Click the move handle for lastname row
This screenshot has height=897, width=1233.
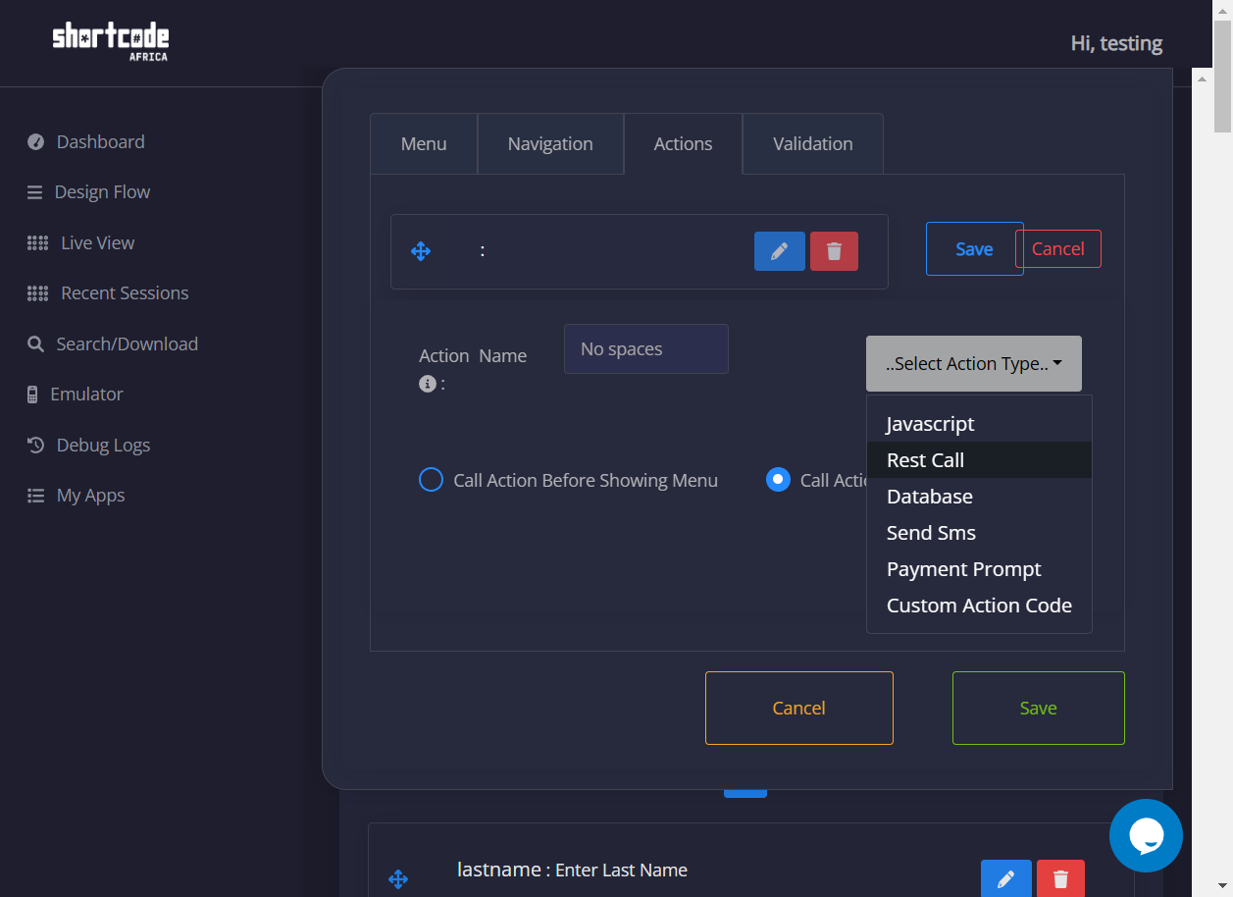[398, 879]
